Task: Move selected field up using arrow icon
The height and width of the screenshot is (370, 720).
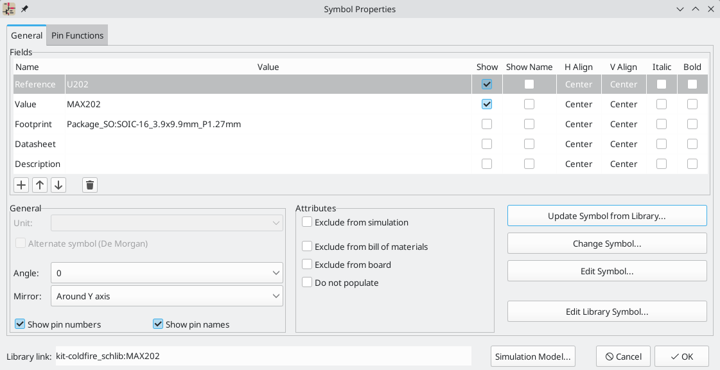Action: point(39,184)
